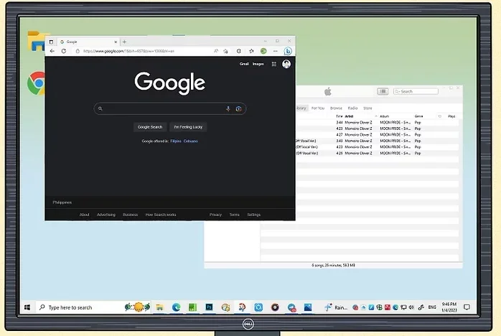Open the notification center icon
Viewport: 501px width, 336px height.
[467, 307]
